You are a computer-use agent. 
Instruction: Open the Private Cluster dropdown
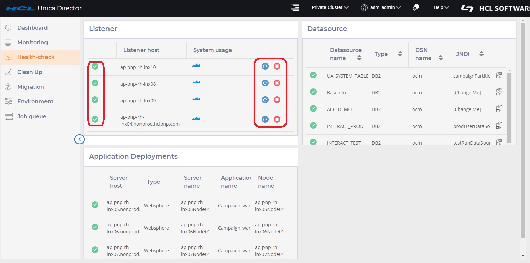coord(330,7)
